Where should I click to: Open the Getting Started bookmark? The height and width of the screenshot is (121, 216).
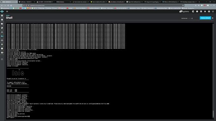coord(5,8)
